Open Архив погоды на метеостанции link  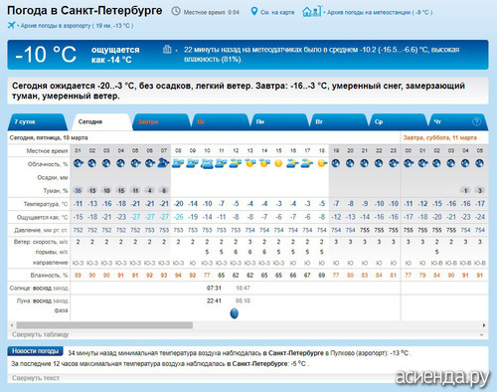point(380,12)
